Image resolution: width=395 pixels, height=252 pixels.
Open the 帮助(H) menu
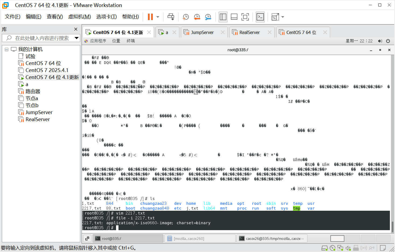coord(131,17)
